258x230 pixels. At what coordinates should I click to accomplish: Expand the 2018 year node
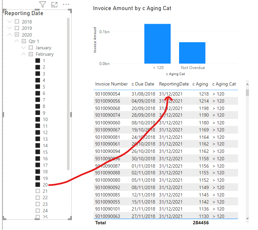(10, 21)
